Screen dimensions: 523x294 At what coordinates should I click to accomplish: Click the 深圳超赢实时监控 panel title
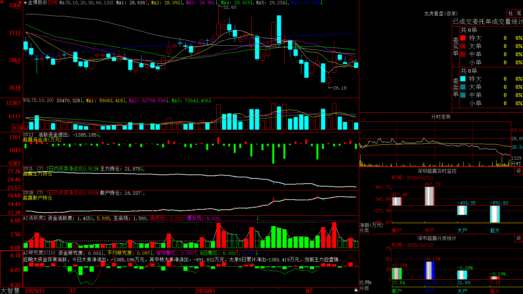pyautogui.click(x=437, y=171)
